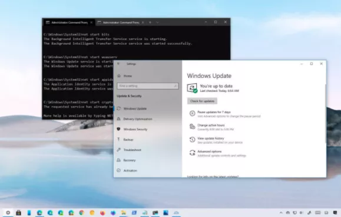Image resolution: width=341 pixels, height=217 pixels.
Task: Add a new tab in the terminal window
Action: point(150,22)
